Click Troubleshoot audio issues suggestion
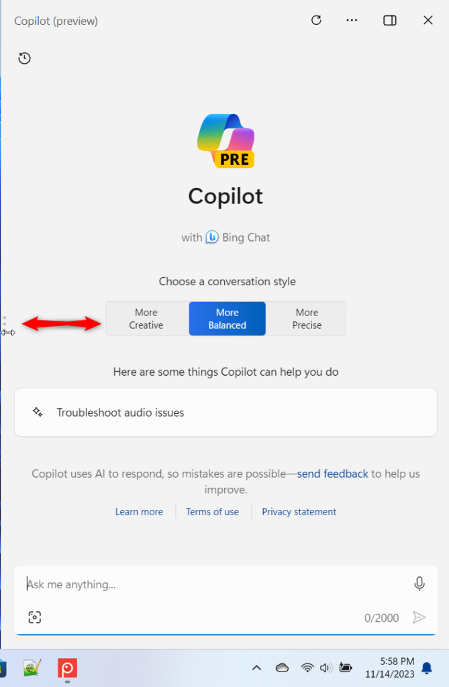The width and height of the screenshot is (449, 687). pos(226,413)
